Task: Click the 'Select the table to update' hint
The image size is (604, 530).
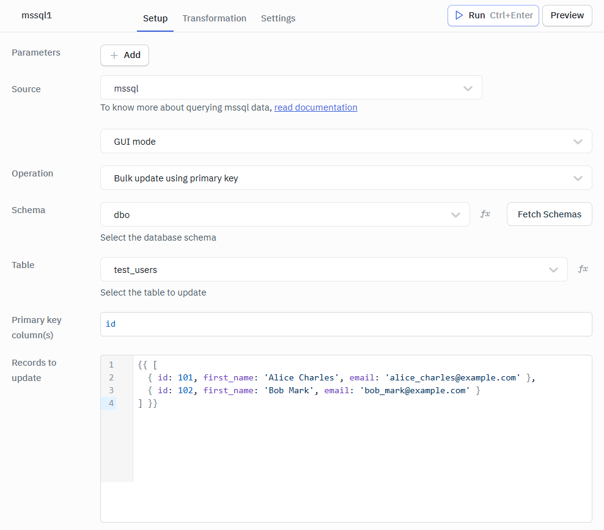Action: (x=153, y=292)
